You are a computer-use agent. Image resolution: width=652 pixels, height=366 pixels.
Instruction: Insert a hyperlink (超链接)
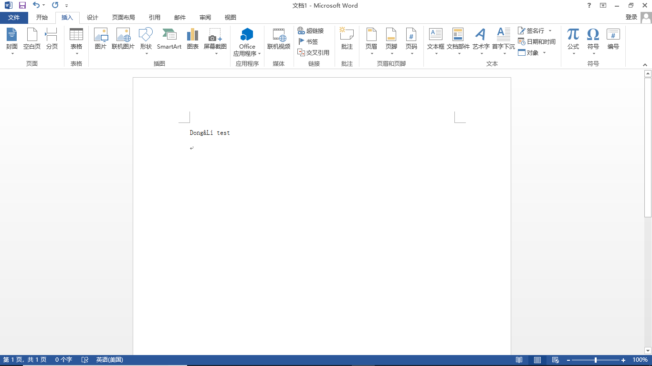tap(311, 30)
